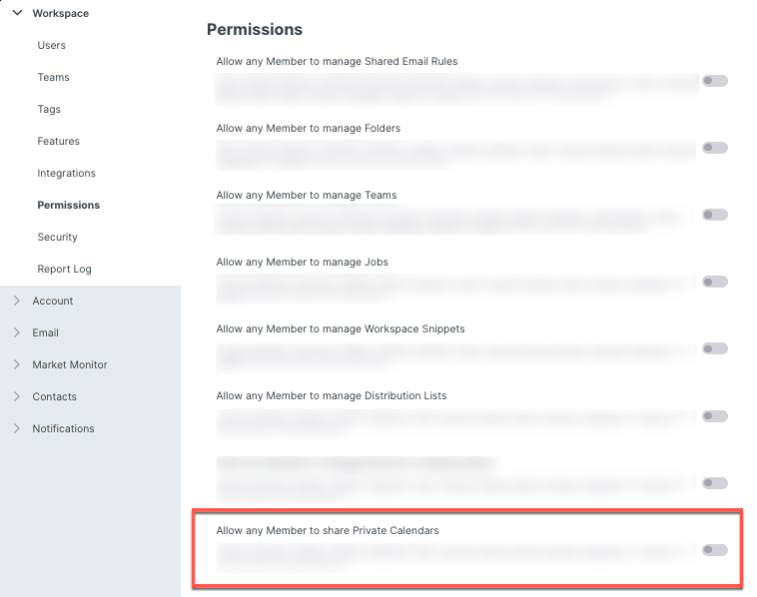Open the Report Log page
757x597 pixels.
[x=64, y=269]
